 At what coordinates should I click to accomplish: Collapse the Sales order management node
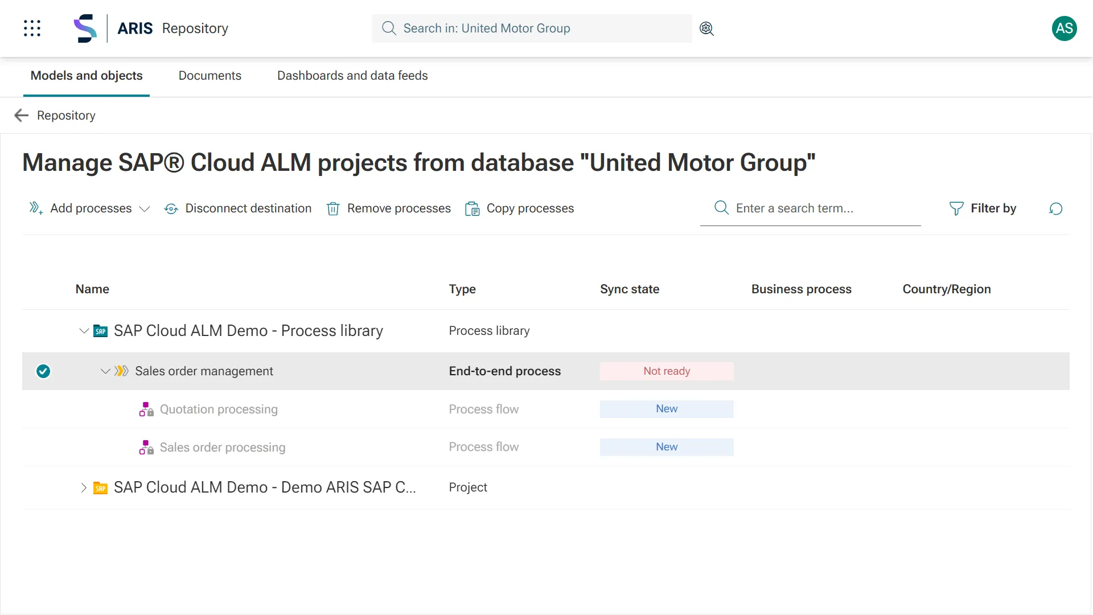(105, 371)
